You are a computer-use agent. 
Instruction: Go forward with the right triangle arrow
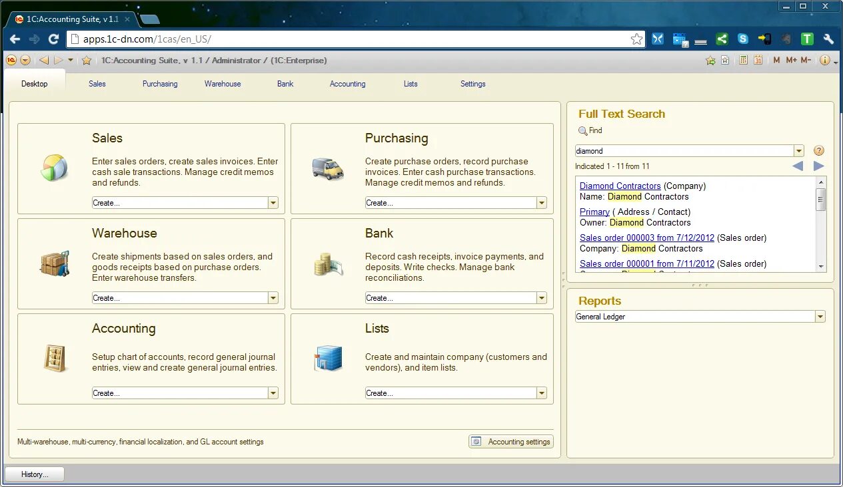point(59,61)
